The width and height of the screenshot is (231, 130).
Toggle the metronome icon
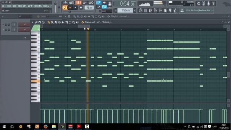tap(65, 3)
